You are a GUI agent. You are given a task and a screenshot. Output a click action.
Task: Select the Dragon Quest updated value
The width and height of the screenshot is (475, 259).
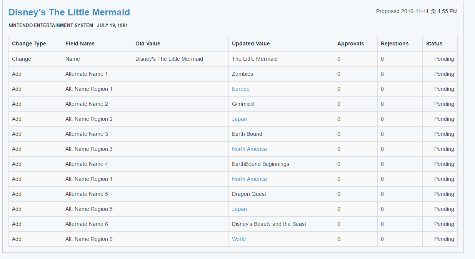pyautogui.click(x=281, y=194)
